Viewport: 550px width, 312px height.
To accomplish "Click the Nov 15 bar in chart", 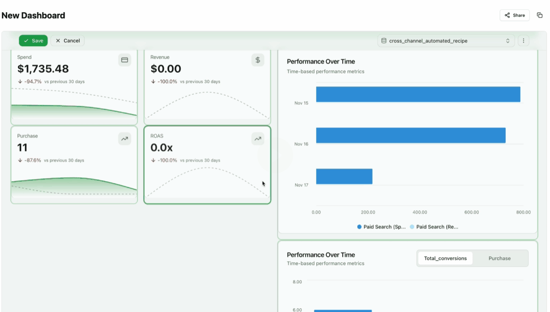I will click(x=418, y=94).
